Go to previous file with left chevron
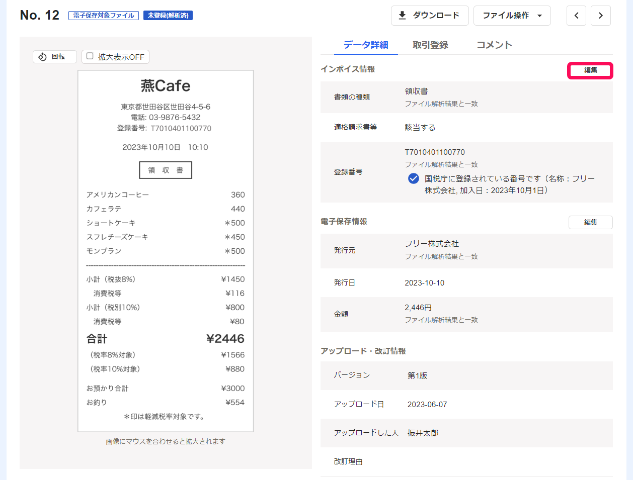The height and width of the screenshot is (480, 633). point(576,16)
